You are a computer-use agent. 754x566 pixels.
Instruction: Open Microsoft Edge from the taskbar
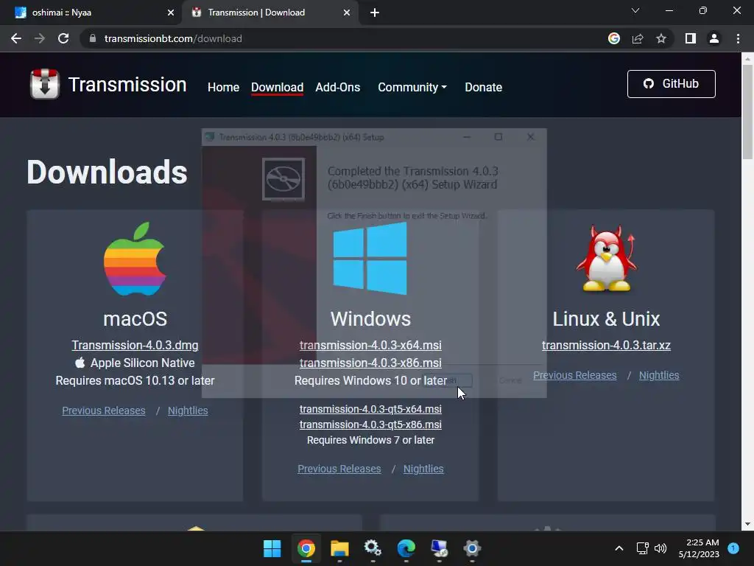406,548
